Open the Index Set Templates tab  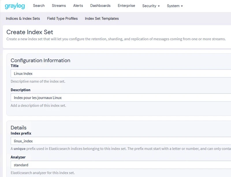(x=102, y=19)
